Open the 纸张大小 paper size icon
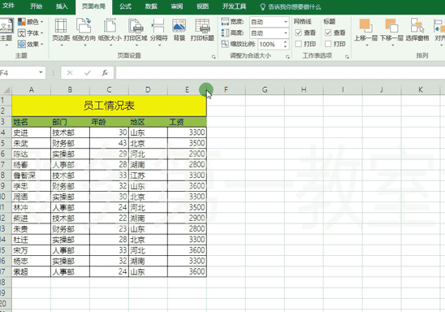 pos(110,25)
